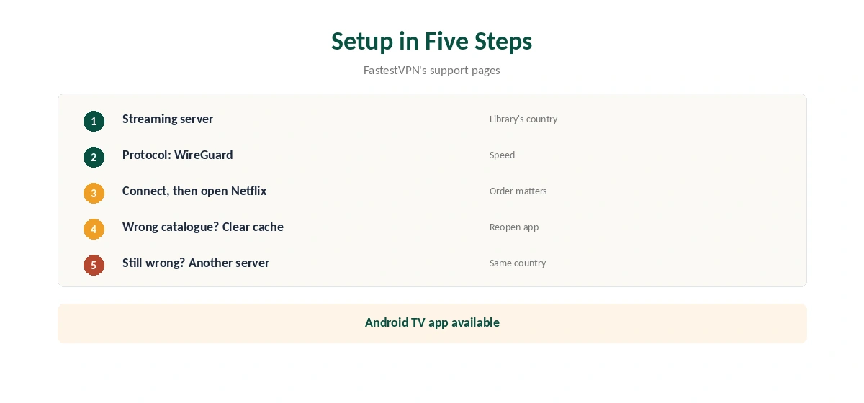
Task: Click the 'Reopen app' note
Action: pyautogui.click(x=514, y=227)
